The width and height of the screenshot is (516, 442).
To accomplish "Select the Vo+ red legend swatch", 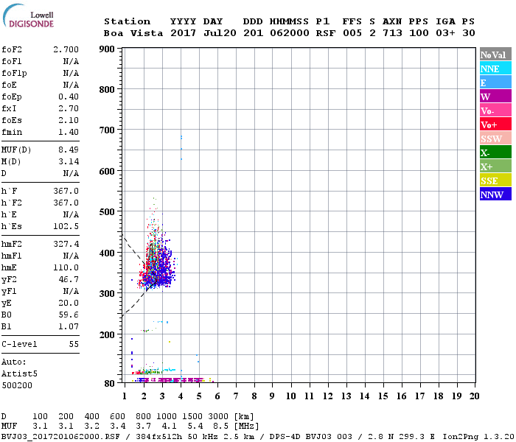I will pyautogui.click(x=495, y=124).
